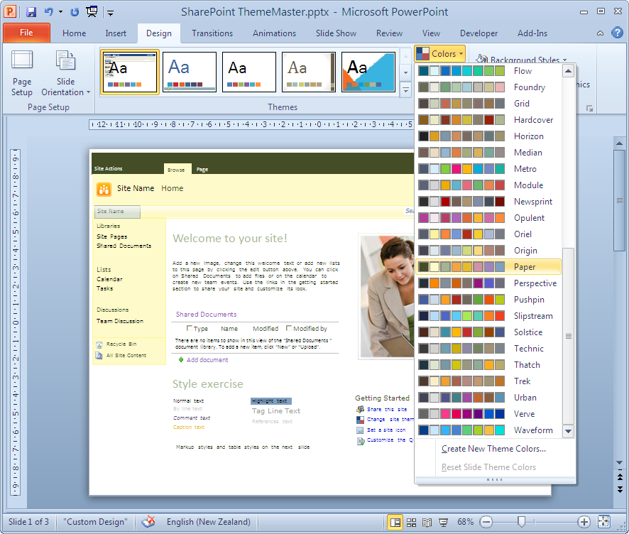Start slideshow from the quick access toolbar icon

click(x=92, y=11)
